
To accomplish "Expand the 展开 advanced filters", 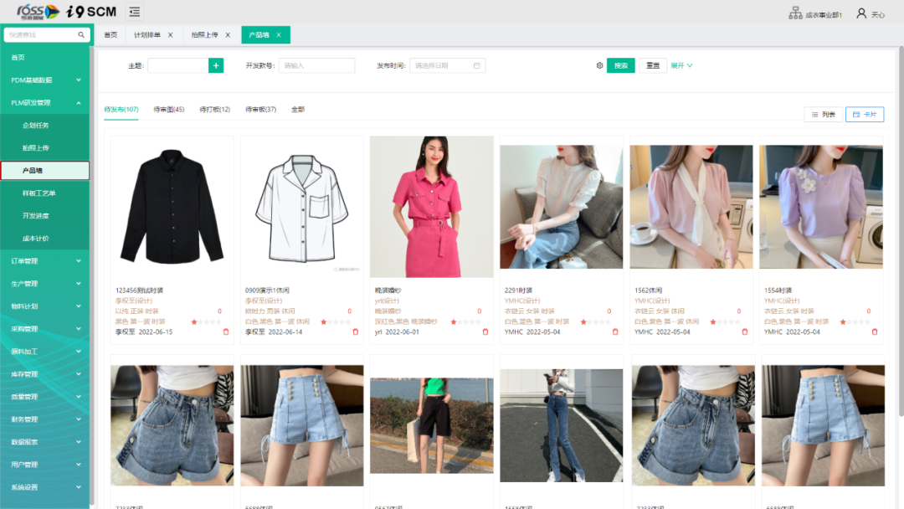I will (x=681, y=65).
